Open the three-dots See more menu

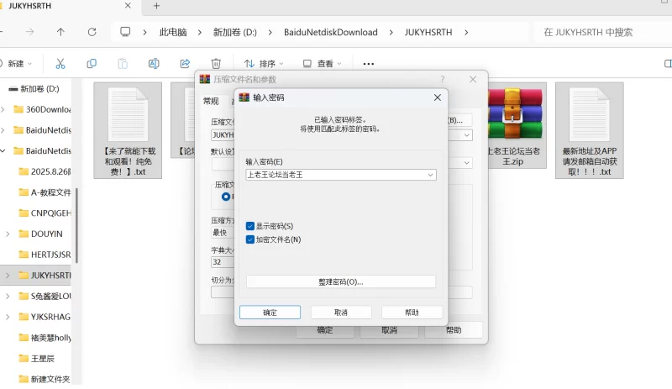pyautogui.click(x=368, y=63)
